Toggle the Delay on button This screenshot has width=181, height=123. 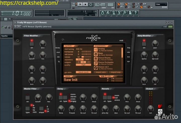[x=61, y=98]
